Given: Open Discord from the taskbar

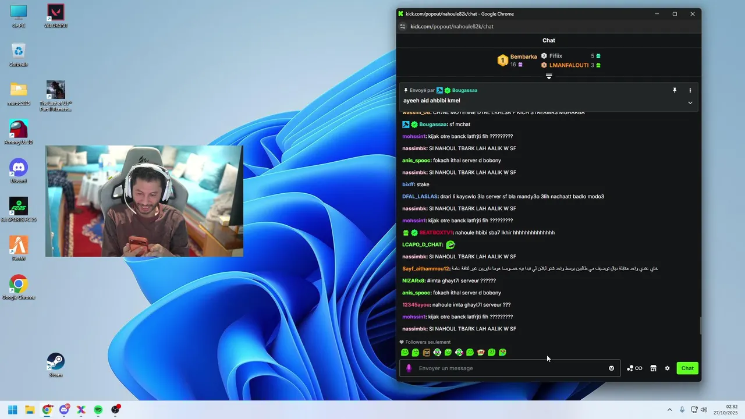Looking at the screenshot, I should (64, 410).
